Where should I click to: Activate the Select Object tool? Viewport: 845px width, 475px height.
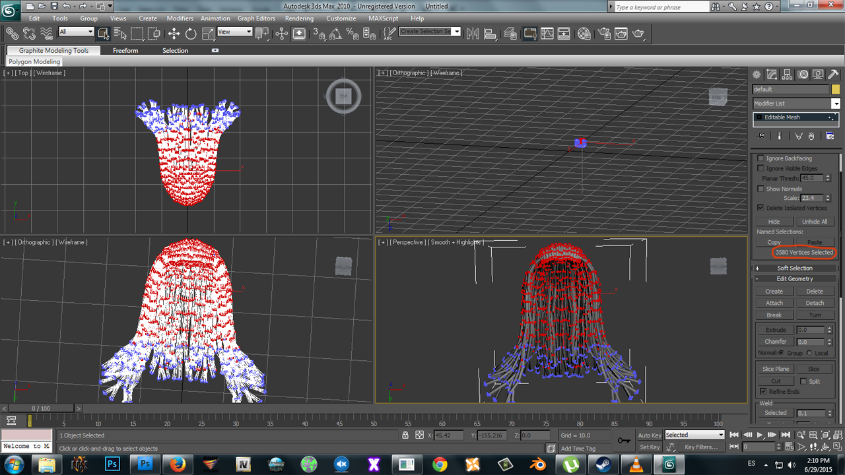point(103,33)
